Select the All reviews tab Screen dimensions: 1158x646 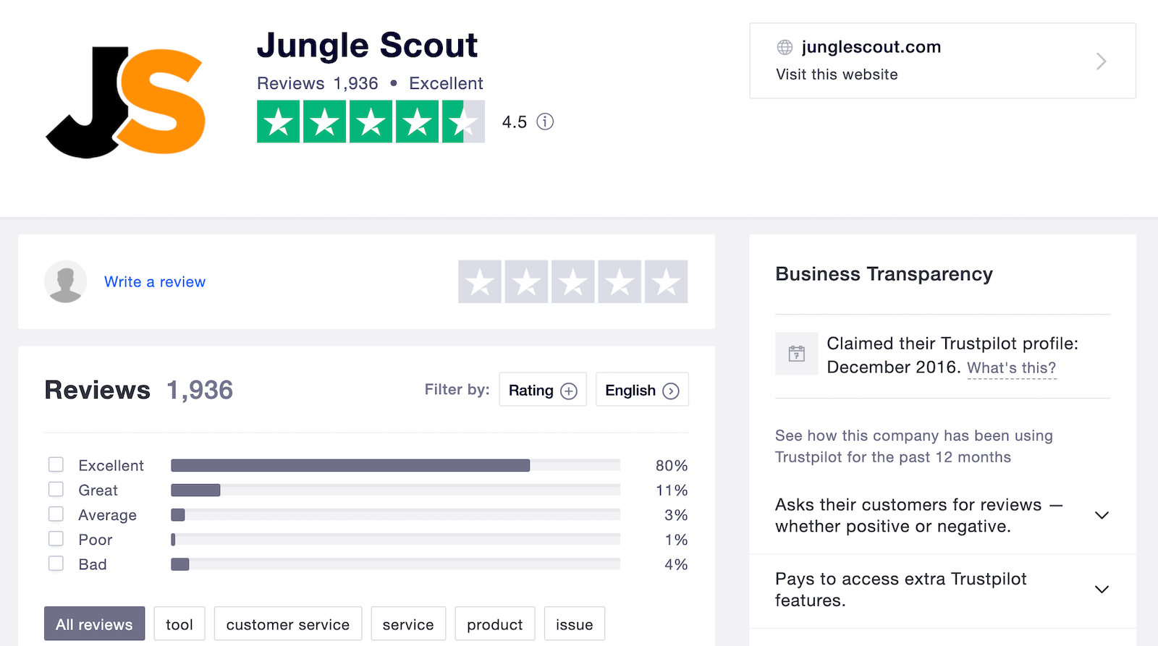coord(94,624)
